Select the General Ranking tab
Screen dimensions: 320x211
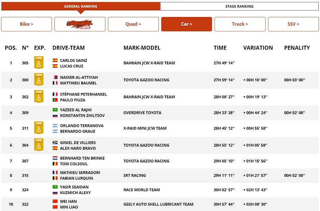click(80, 6)
